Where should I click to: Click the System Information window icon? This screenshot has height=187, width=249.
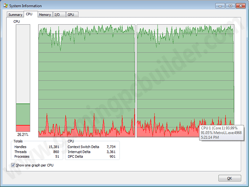tap(6, 6)
